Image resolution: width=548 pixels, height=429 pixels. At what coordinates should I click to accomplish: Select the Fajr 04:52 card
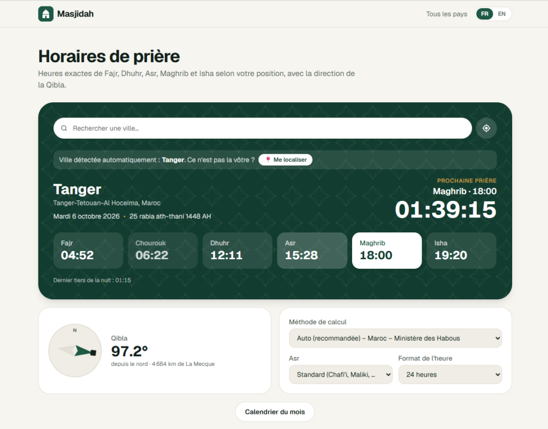(88, 251)
